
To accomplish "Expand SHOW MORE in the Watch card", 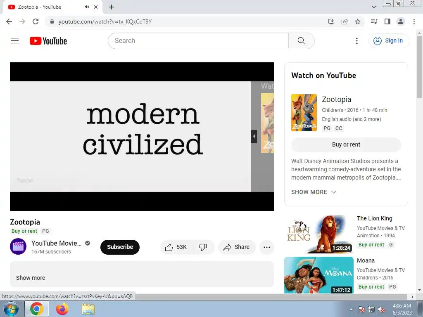I will [314, 192].
